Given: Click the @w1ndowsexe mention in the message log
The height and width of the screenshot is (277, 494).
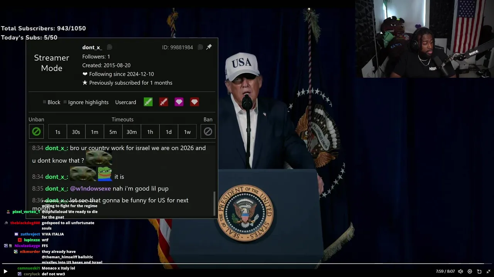Looking at the screenshot, I should point(90,189).
